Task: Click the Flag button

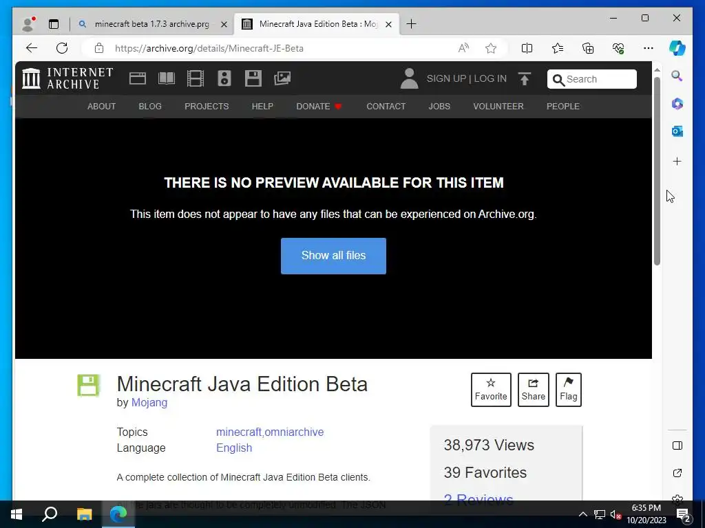Action: point(568,390)
